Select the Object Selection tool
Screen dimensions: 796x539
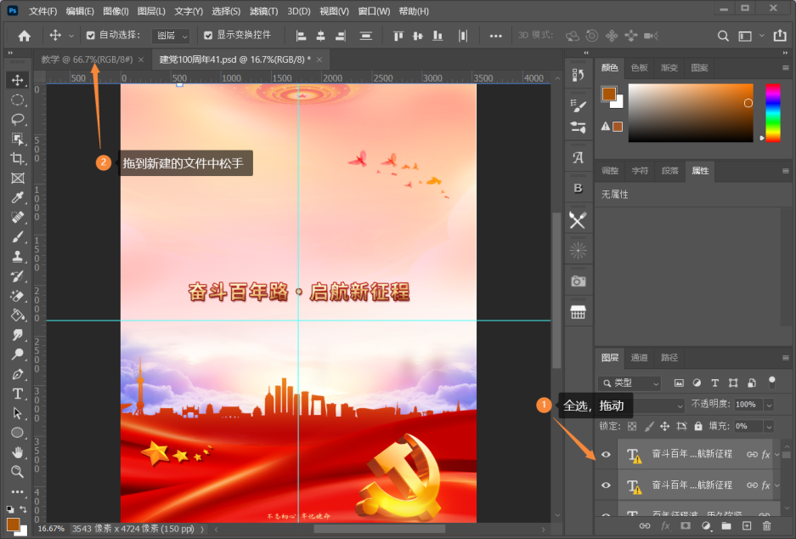(17, 139)
